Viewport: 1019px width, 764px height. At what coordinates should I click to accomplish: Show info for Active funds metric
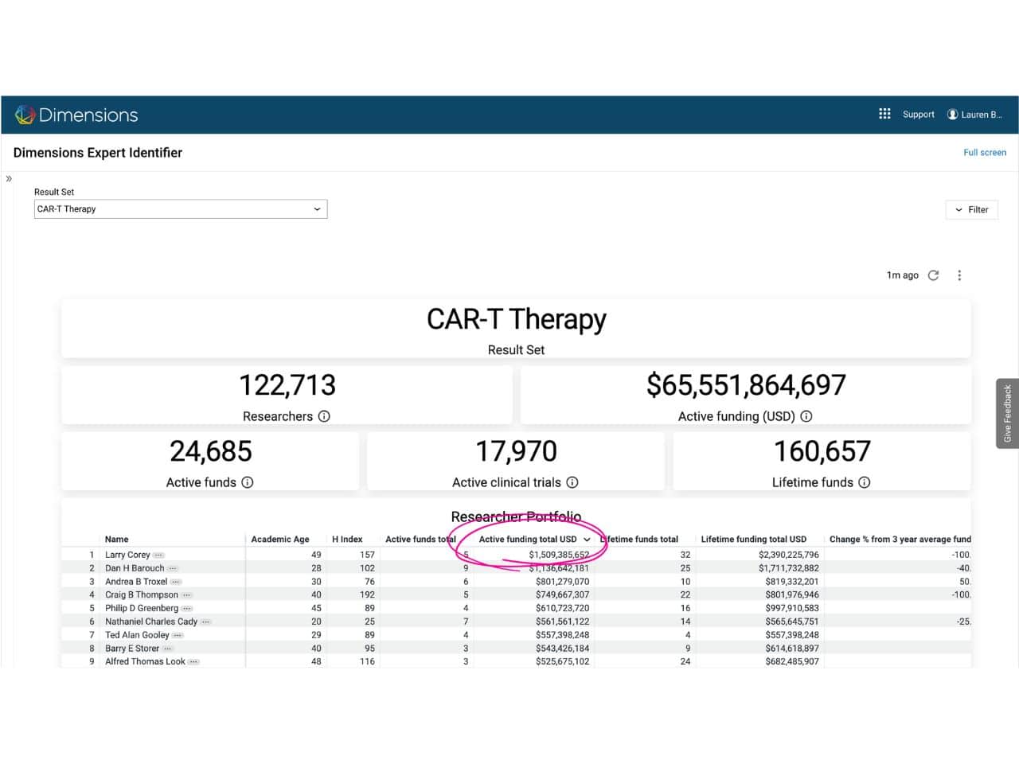248,482
